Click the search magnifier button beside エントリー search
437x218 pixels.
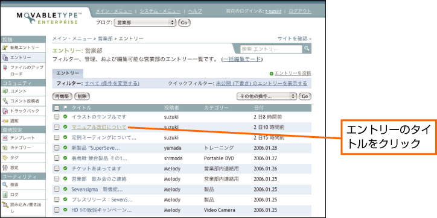pos(307,49)
